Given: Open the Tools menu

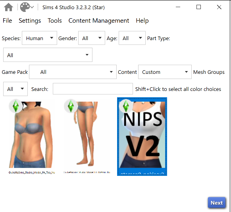Looking at the screenshot, I should point(55,21).
